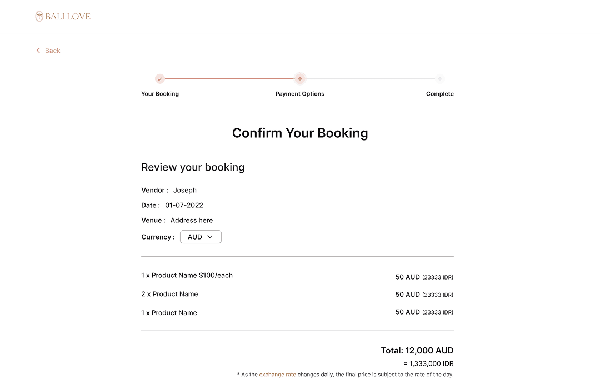Click the Complete step circle indicator
This screenshot has height=389, width=600.
click(x=440, y=79)
